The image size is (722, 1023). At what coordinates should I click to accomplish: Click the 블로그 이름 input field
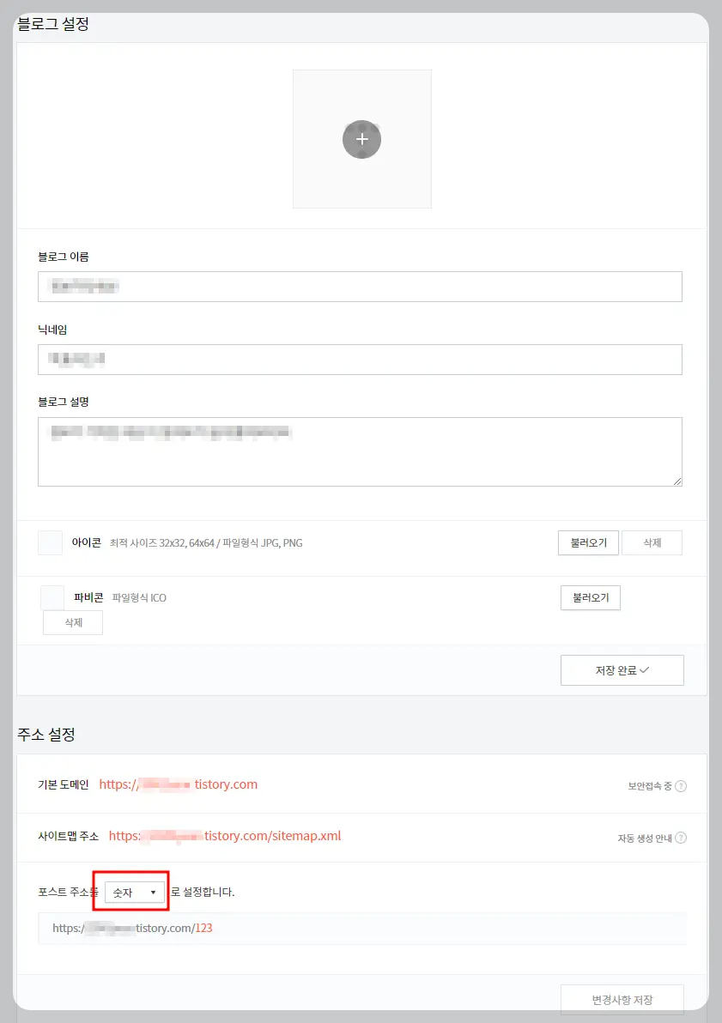tap(360, 287)
